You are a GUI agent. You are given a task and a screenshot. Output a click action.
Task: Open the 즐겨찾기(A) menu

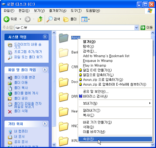tap(58, 11)
